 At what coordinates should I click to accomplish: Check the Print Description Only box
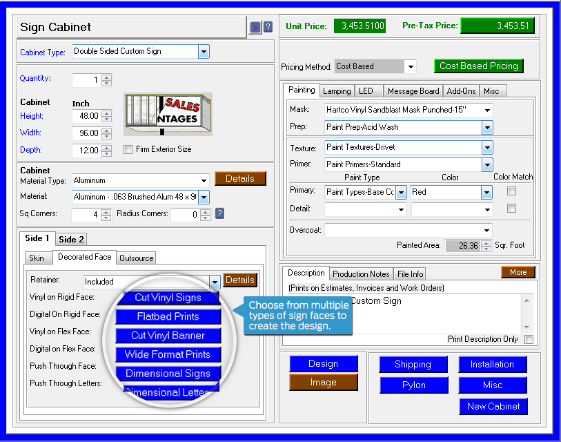pyautogui.click(x=529, y=339)
